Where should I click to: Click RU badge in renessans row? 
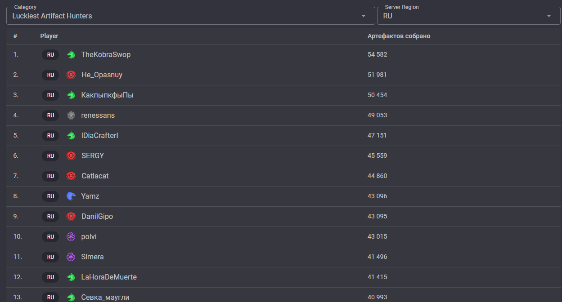point(50,115)
